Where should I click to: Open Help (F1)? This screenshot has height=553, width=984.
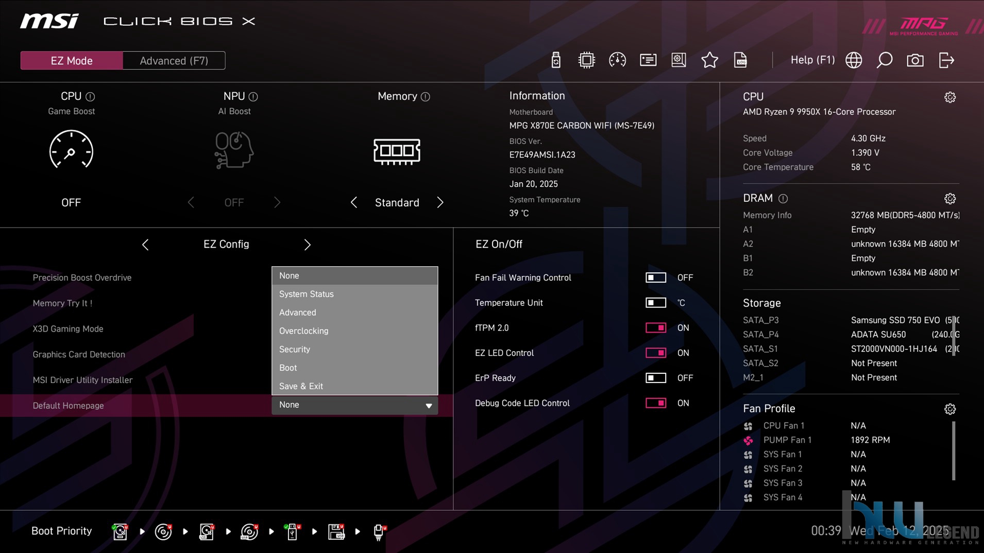coord(812,60)
